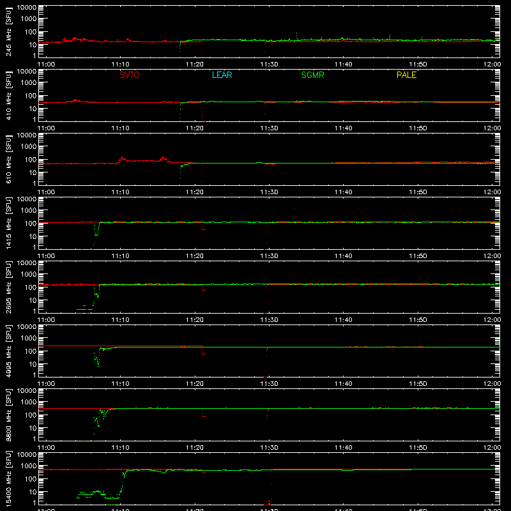Click 11:50 label under the 8800 MHz plot
This screenshot has height=511, width=511.
point(418,448)
